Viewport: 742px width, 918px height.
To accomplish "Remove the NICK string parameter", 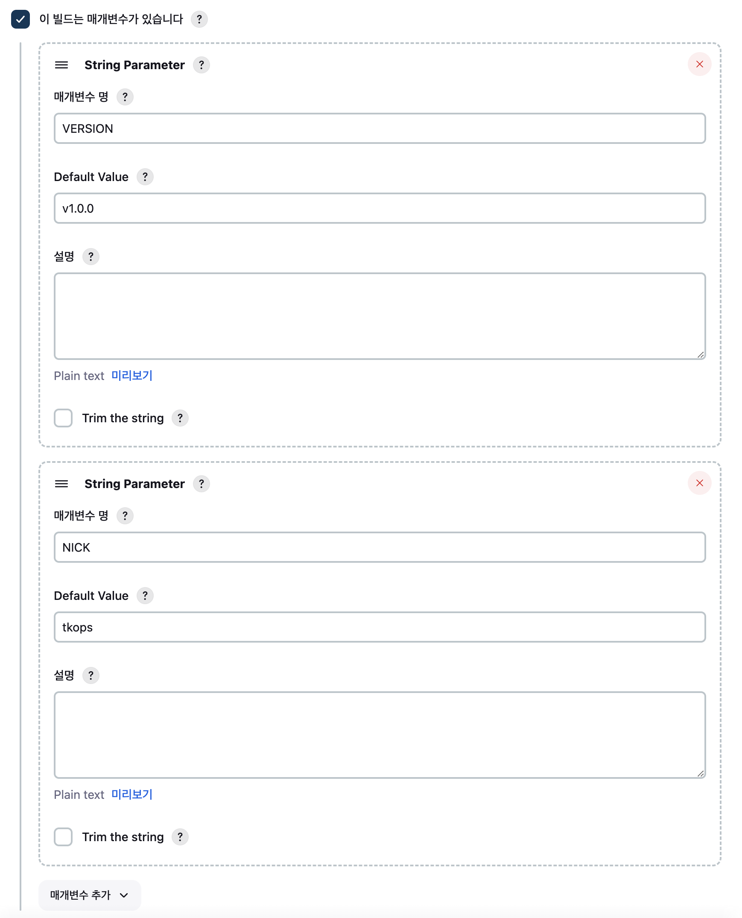I will pyautogui.click(x=699, y=483).
